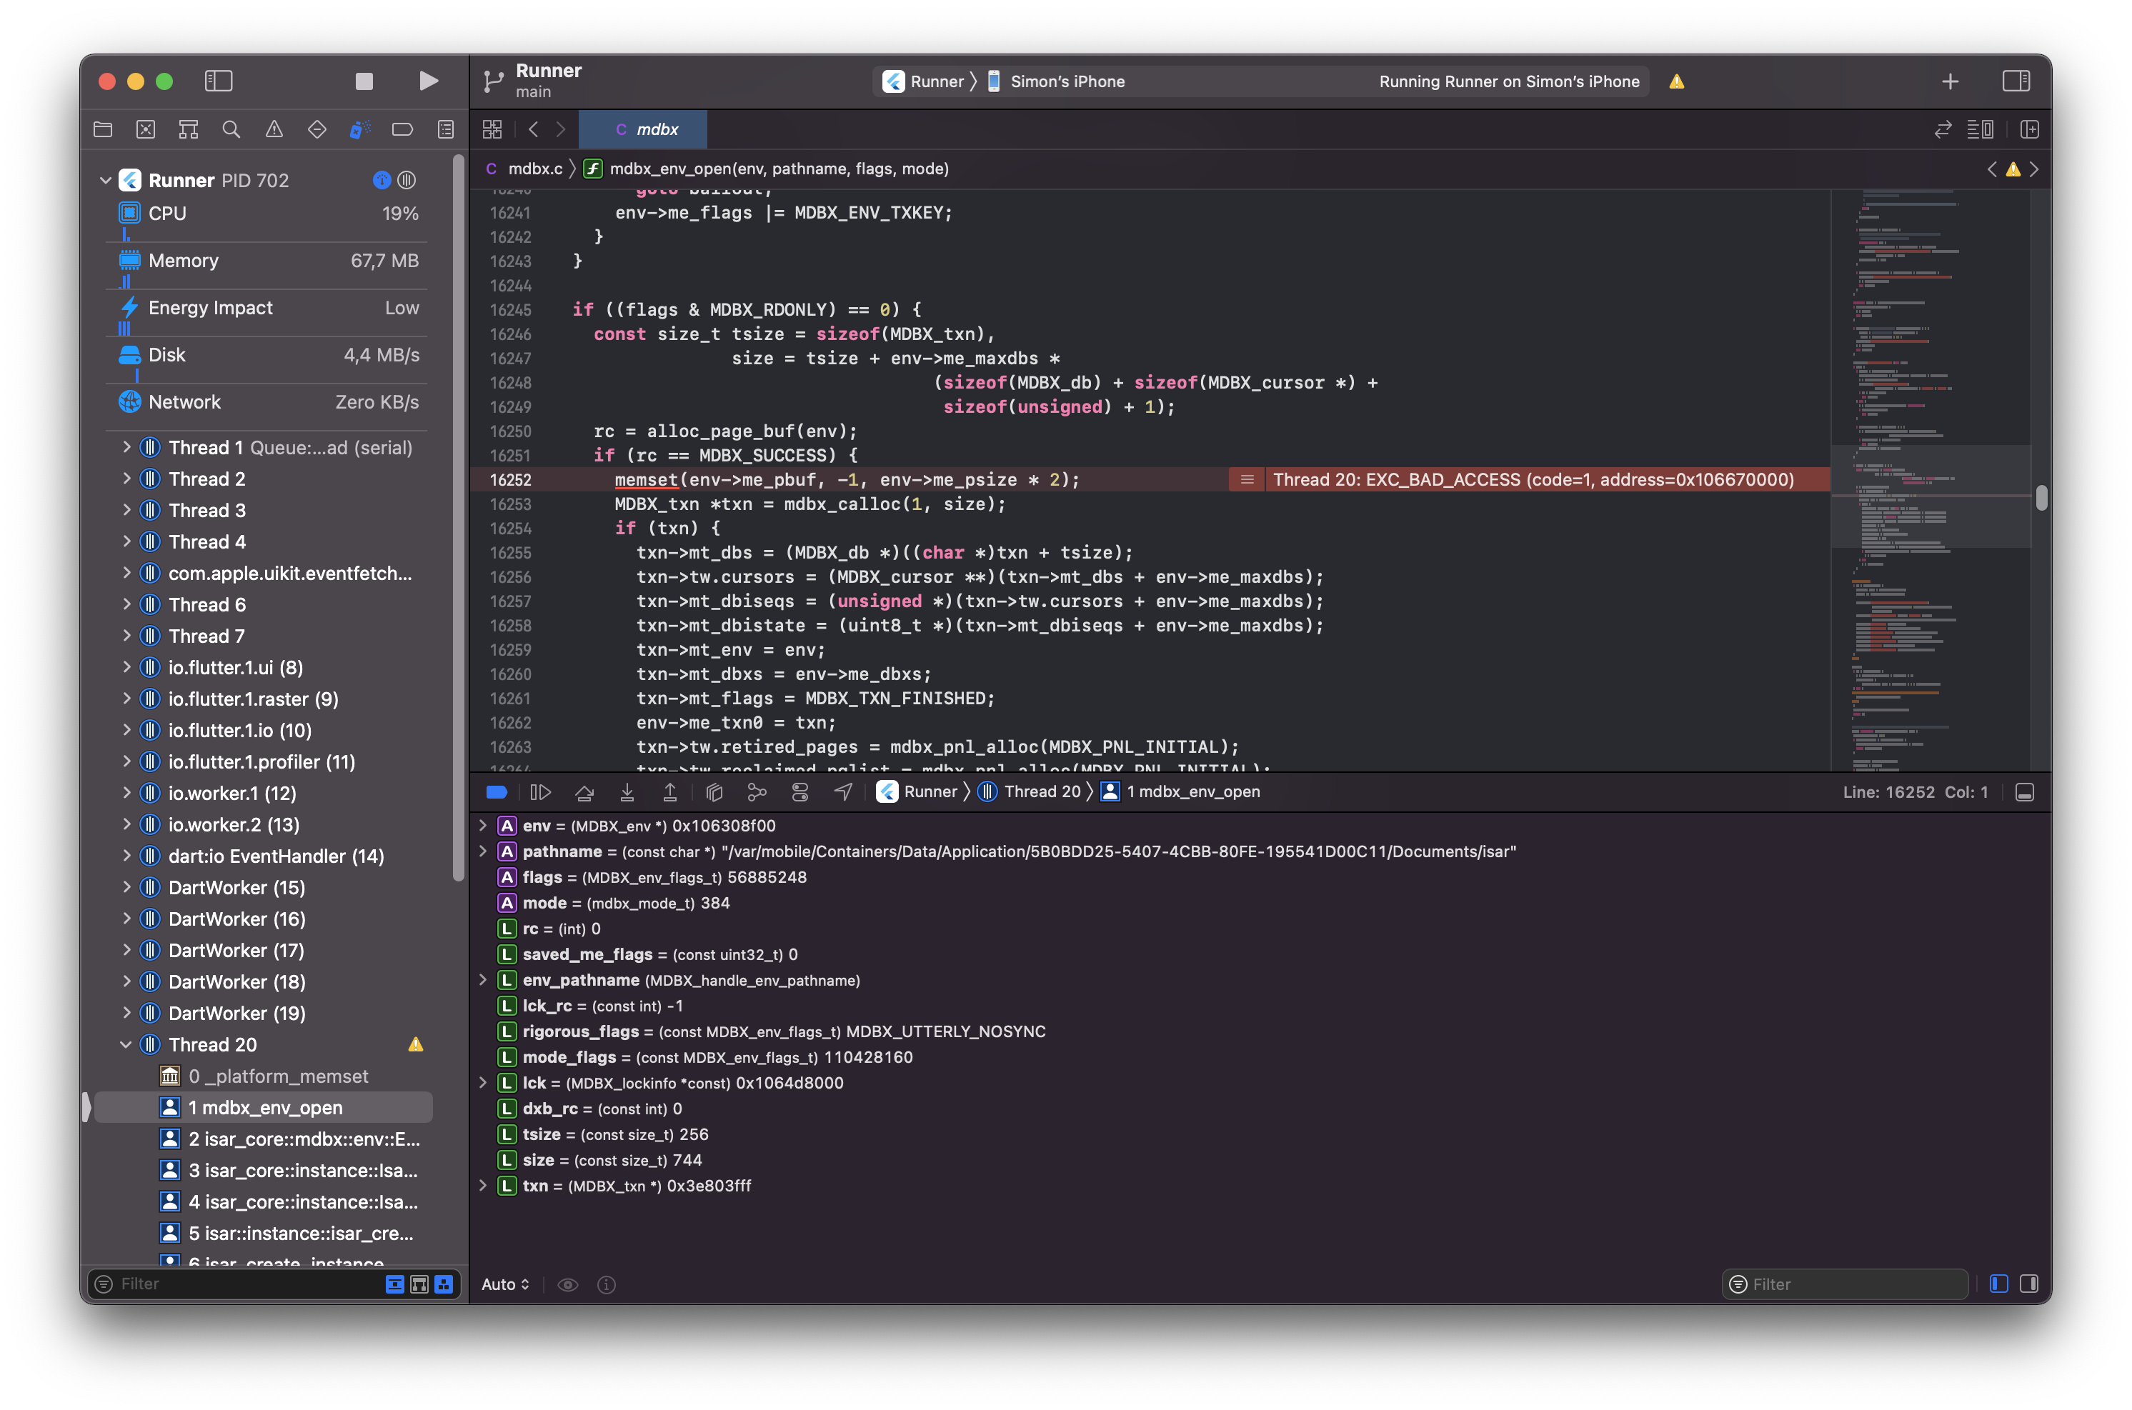The width and height of the screenshot is (2132, 1410).
Task: Toggle the console area visibility button
Action: click(2026, 791)
